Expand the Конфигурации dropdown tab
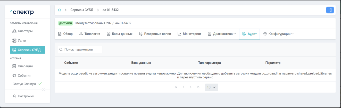This screenshot has height=108, width=341. click(278, 34)
